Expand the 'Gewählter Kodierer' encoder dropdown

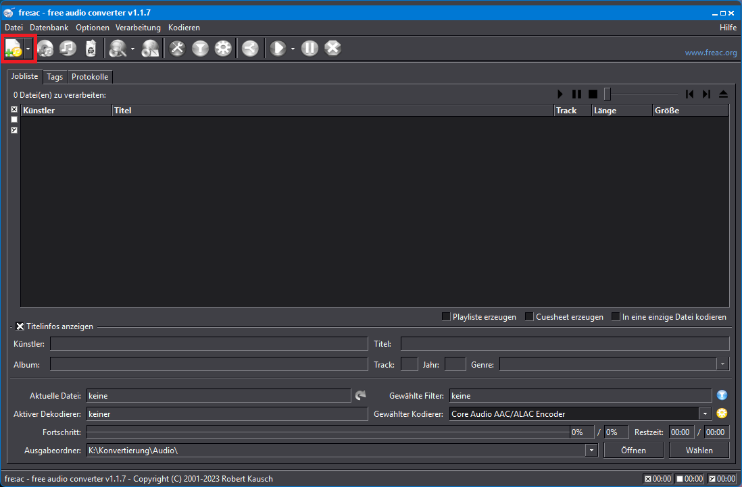tap(705, 413)
